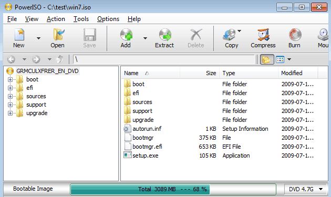Open the dropdown arrow beside Copy
Image resolution: width=331 pixels, height=197 pixels.
pos(239,31)
